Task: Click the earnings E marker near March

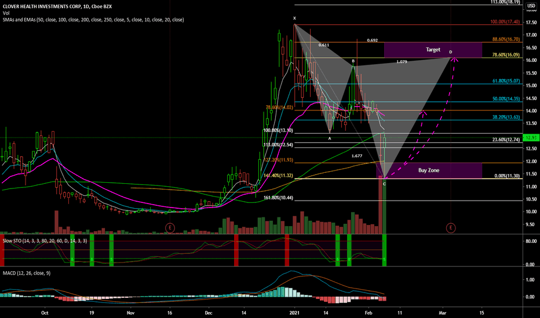Action: click(451, 228)
